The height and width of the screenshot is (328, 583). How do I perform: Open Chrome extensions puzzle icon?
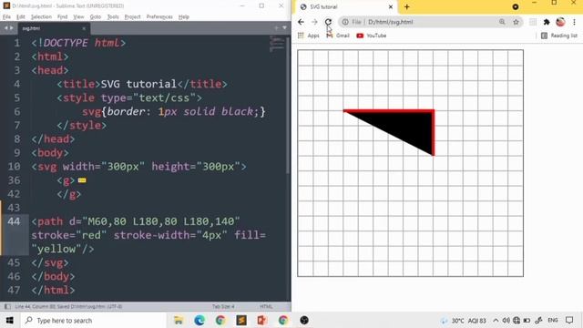tap(547, 22)
